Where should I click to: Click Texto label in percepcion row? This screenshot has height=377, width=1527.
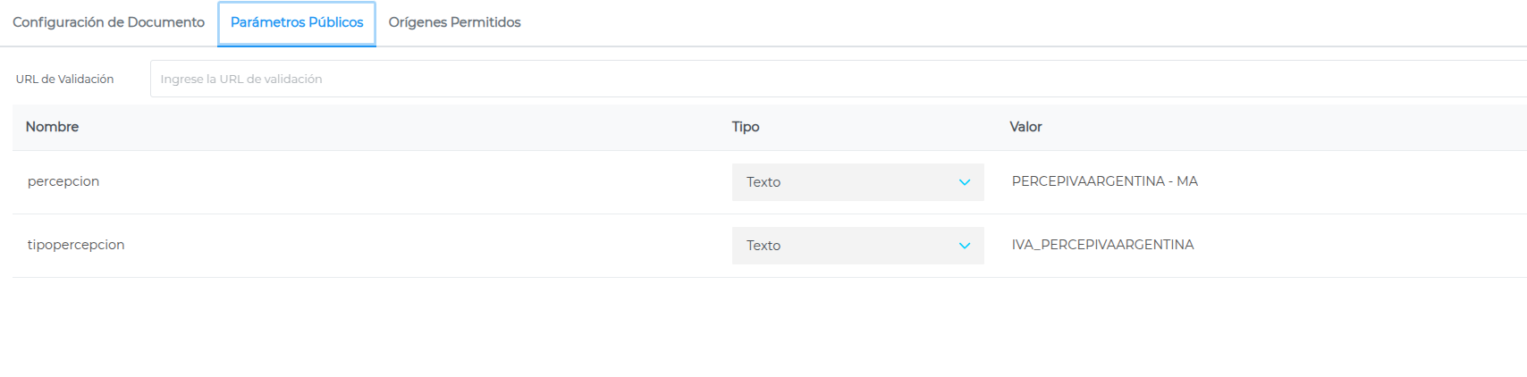763,182
